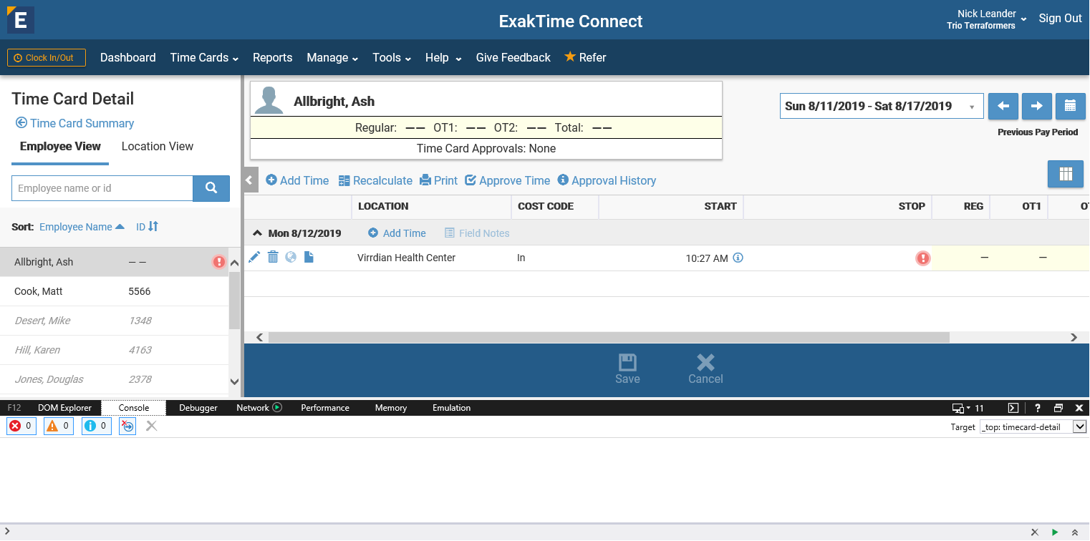Screen dimensions: 1090x541
Task: Click employee list scroll down arrow
Action: (x=234, y=382)
